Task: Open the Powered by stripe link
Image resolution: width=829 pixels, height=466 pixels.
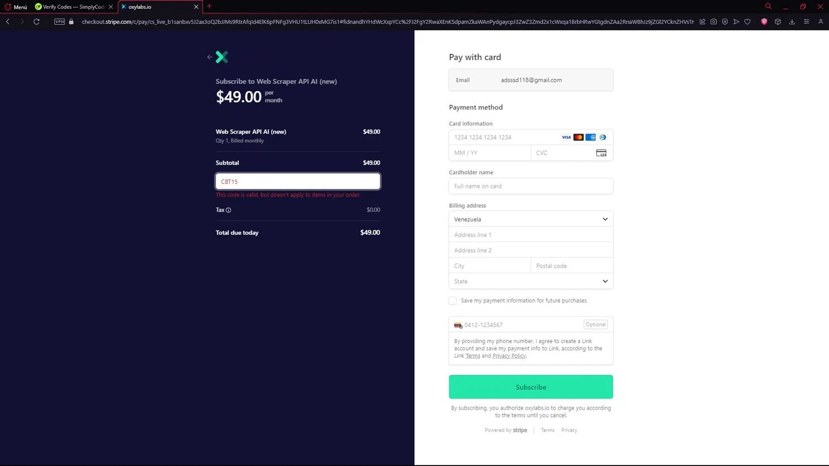Action: click(x=506, y=430)
